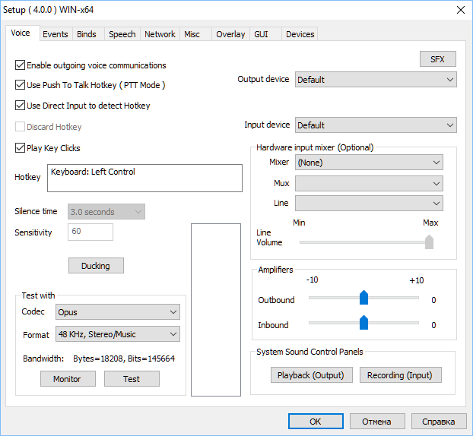This screenshot has width=473, height=436.
Task: Click the Hotkey input field
Action: [x=144, y=178]
